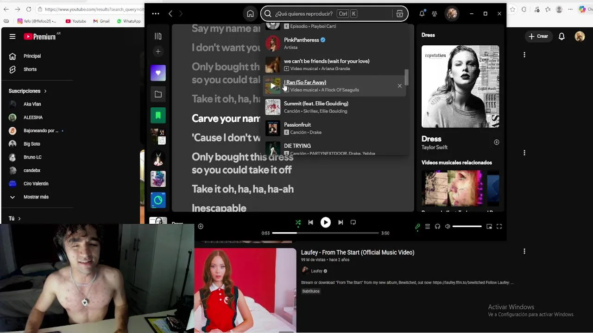Skip to previous track in Spotify
This screenshot has width=593, height=333.
coord(310,222)
